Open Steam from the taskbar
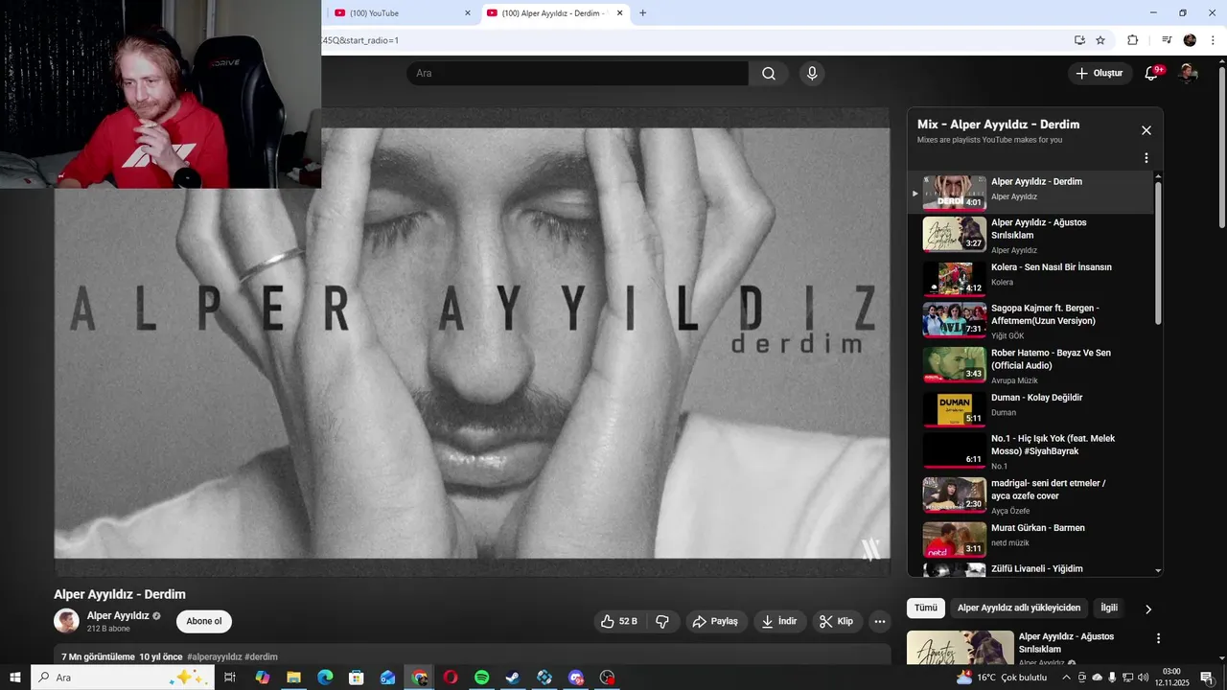The image size is (1227, 690). click(514, 678)
